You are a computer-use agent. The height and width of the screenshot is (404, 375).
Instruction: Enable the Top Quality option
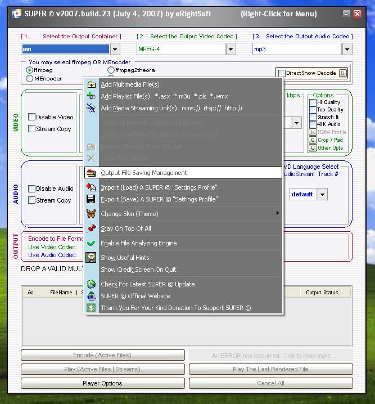pyautogui.click(x=313, y=110)
